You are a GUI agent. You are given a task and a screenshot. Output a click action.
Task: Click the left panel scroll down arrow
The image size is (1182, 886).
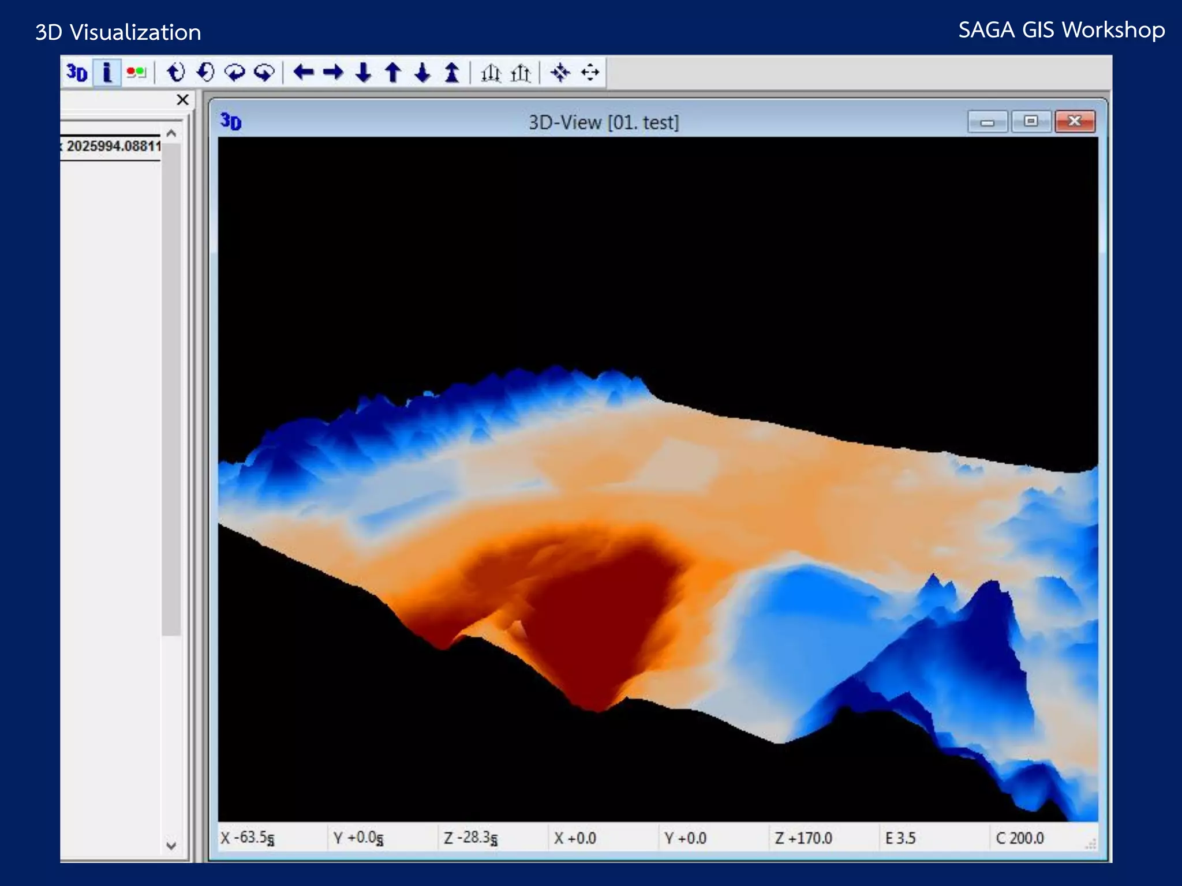(x=171, y=846)
